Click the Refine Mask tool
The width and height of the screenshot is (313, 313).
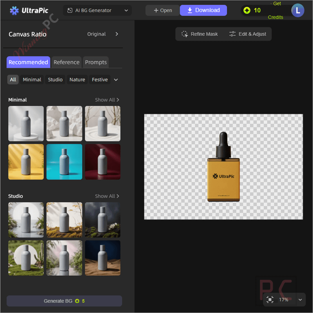[x=200, y=34]
